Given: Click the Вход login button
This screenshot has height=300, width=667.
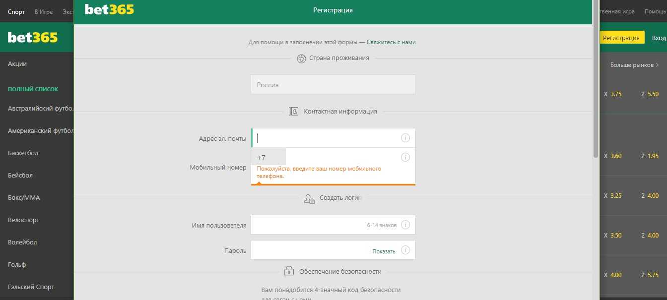Looking at the screenshot, I should click(x=659, y=38).
